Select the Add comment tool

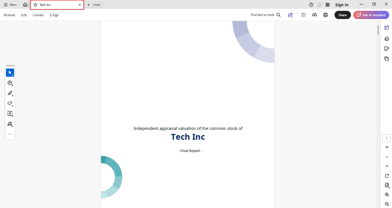10,83
